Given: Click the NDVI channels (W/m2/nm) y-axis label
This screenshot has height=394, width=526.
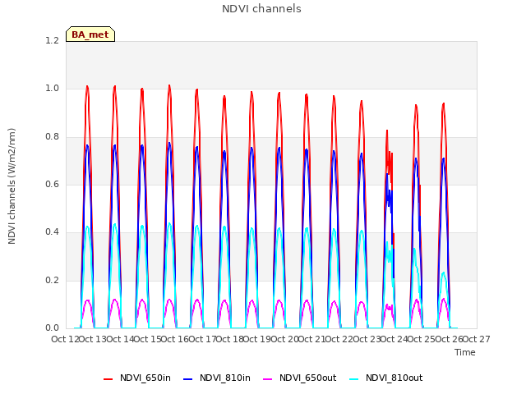Looking at the screenshot, I should coord(12,186).
